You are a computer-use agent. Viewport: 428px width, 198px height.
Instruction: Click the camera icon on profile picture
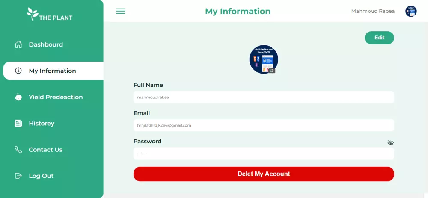pyautogui.click(x=272, y=71)
